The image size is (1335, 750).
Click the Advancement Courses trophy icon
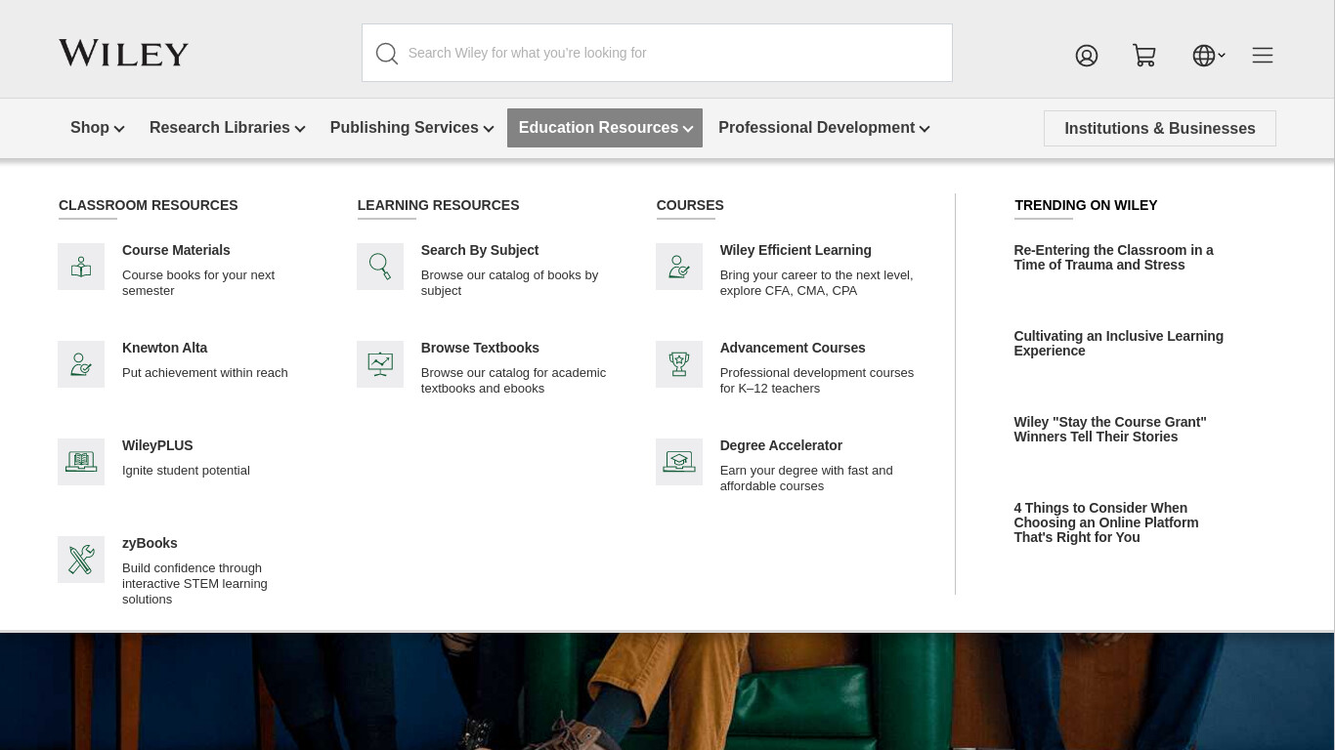(x=679, y=364)
